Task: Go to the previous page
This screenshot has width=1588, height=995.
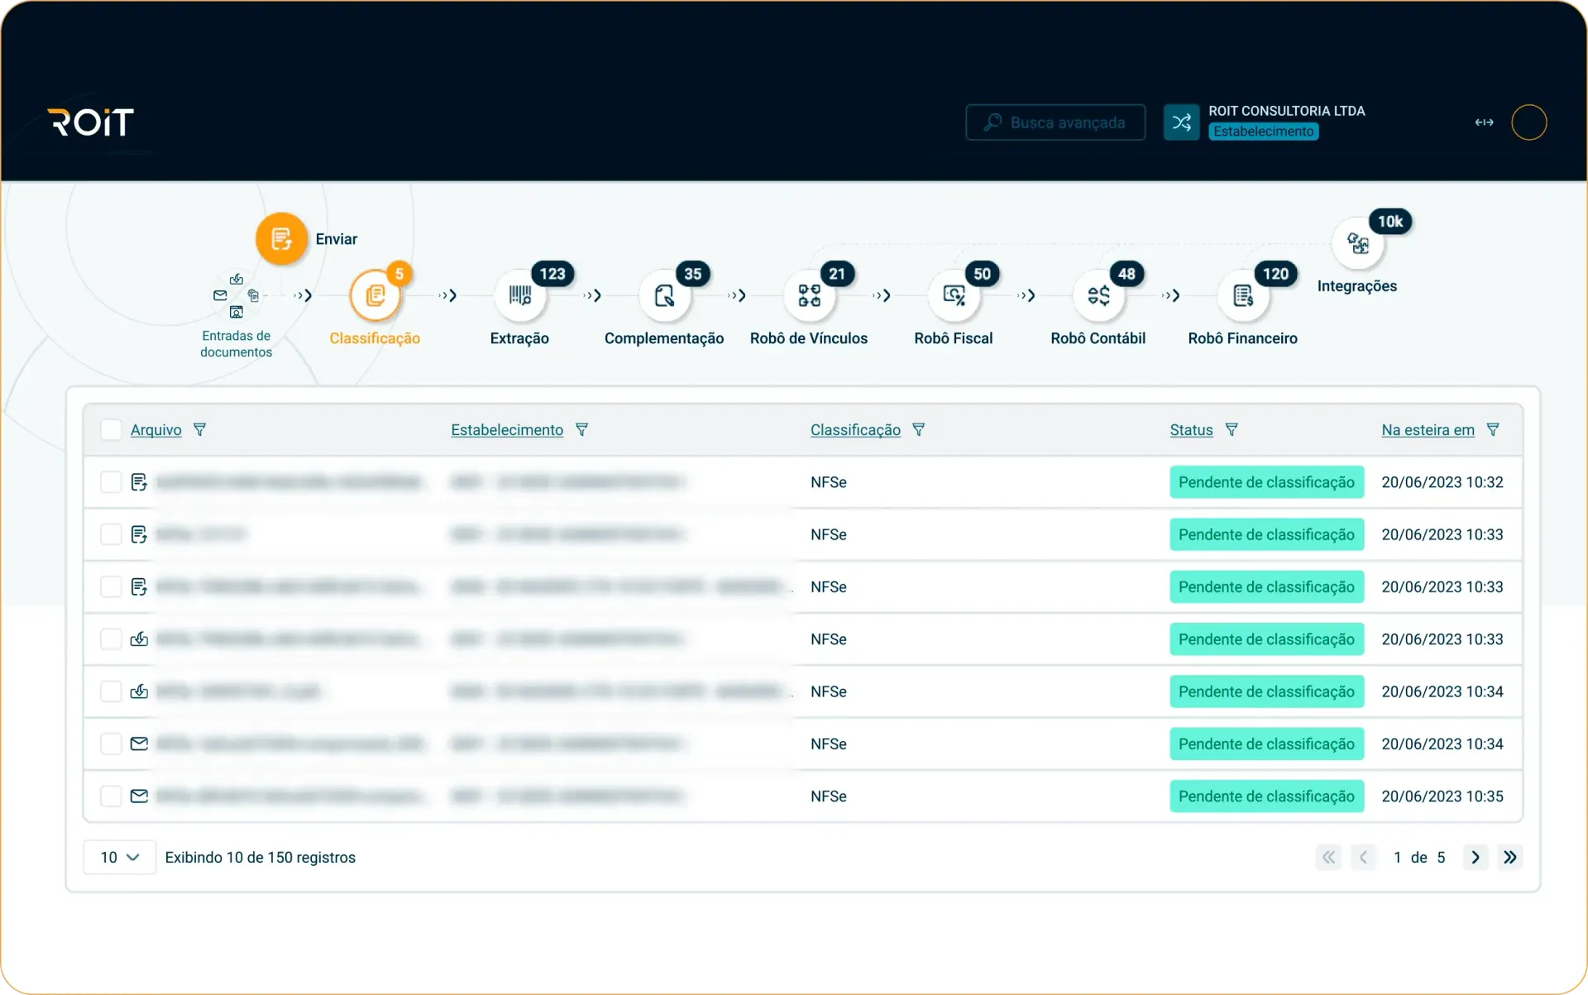Action: tap(1363, 857)
